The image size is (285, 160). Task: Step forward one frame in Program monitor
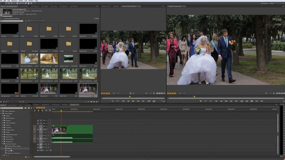(231, 101)
